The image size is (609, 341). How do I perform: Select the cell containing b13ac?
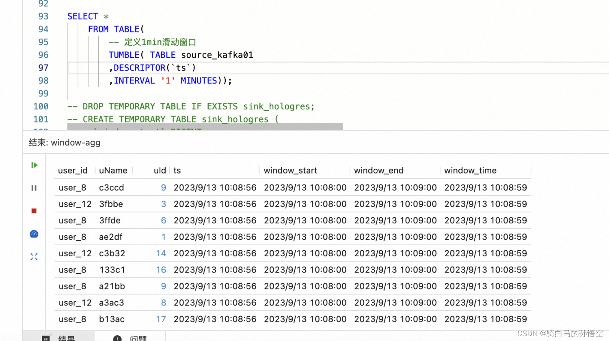tap(112, 319)
